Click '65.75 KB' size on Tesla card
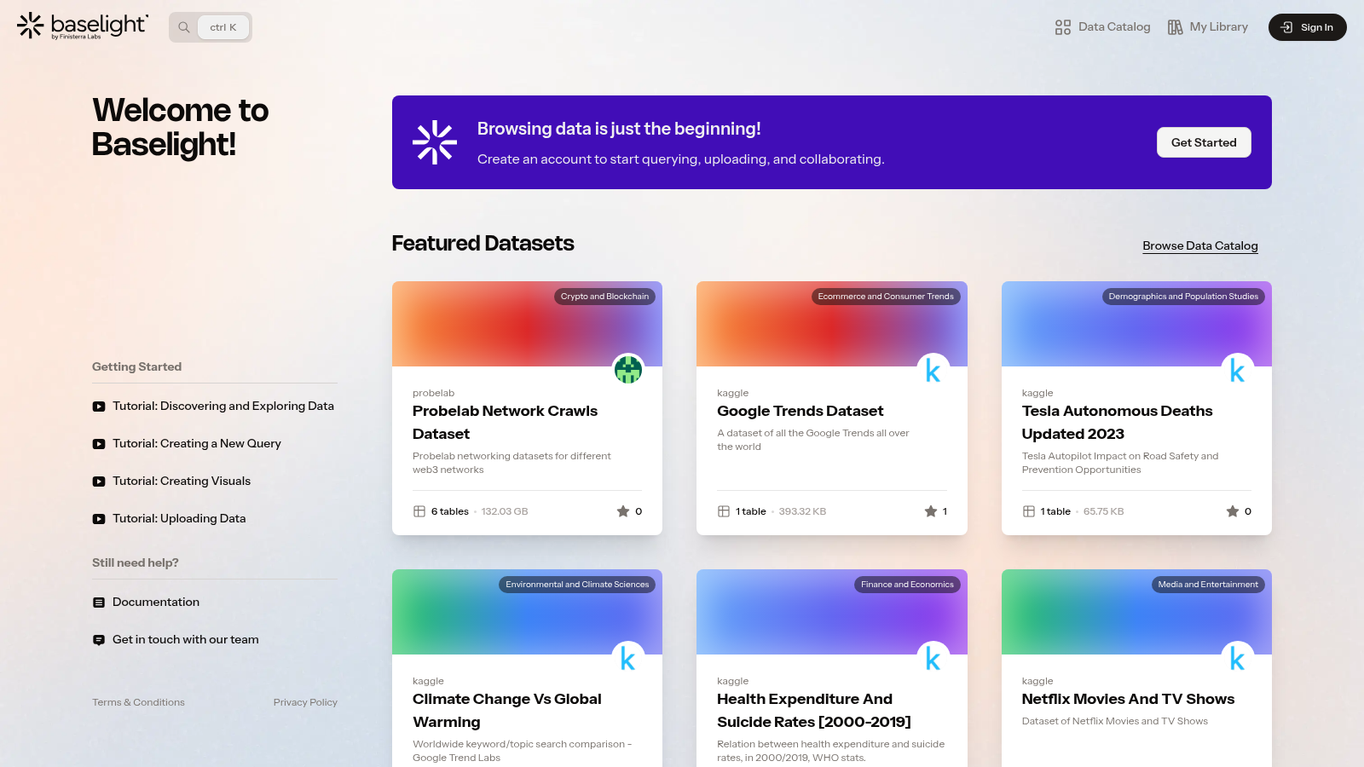Image resolution: width=1364 pixels, height=767 pixels. (1103, 511)
